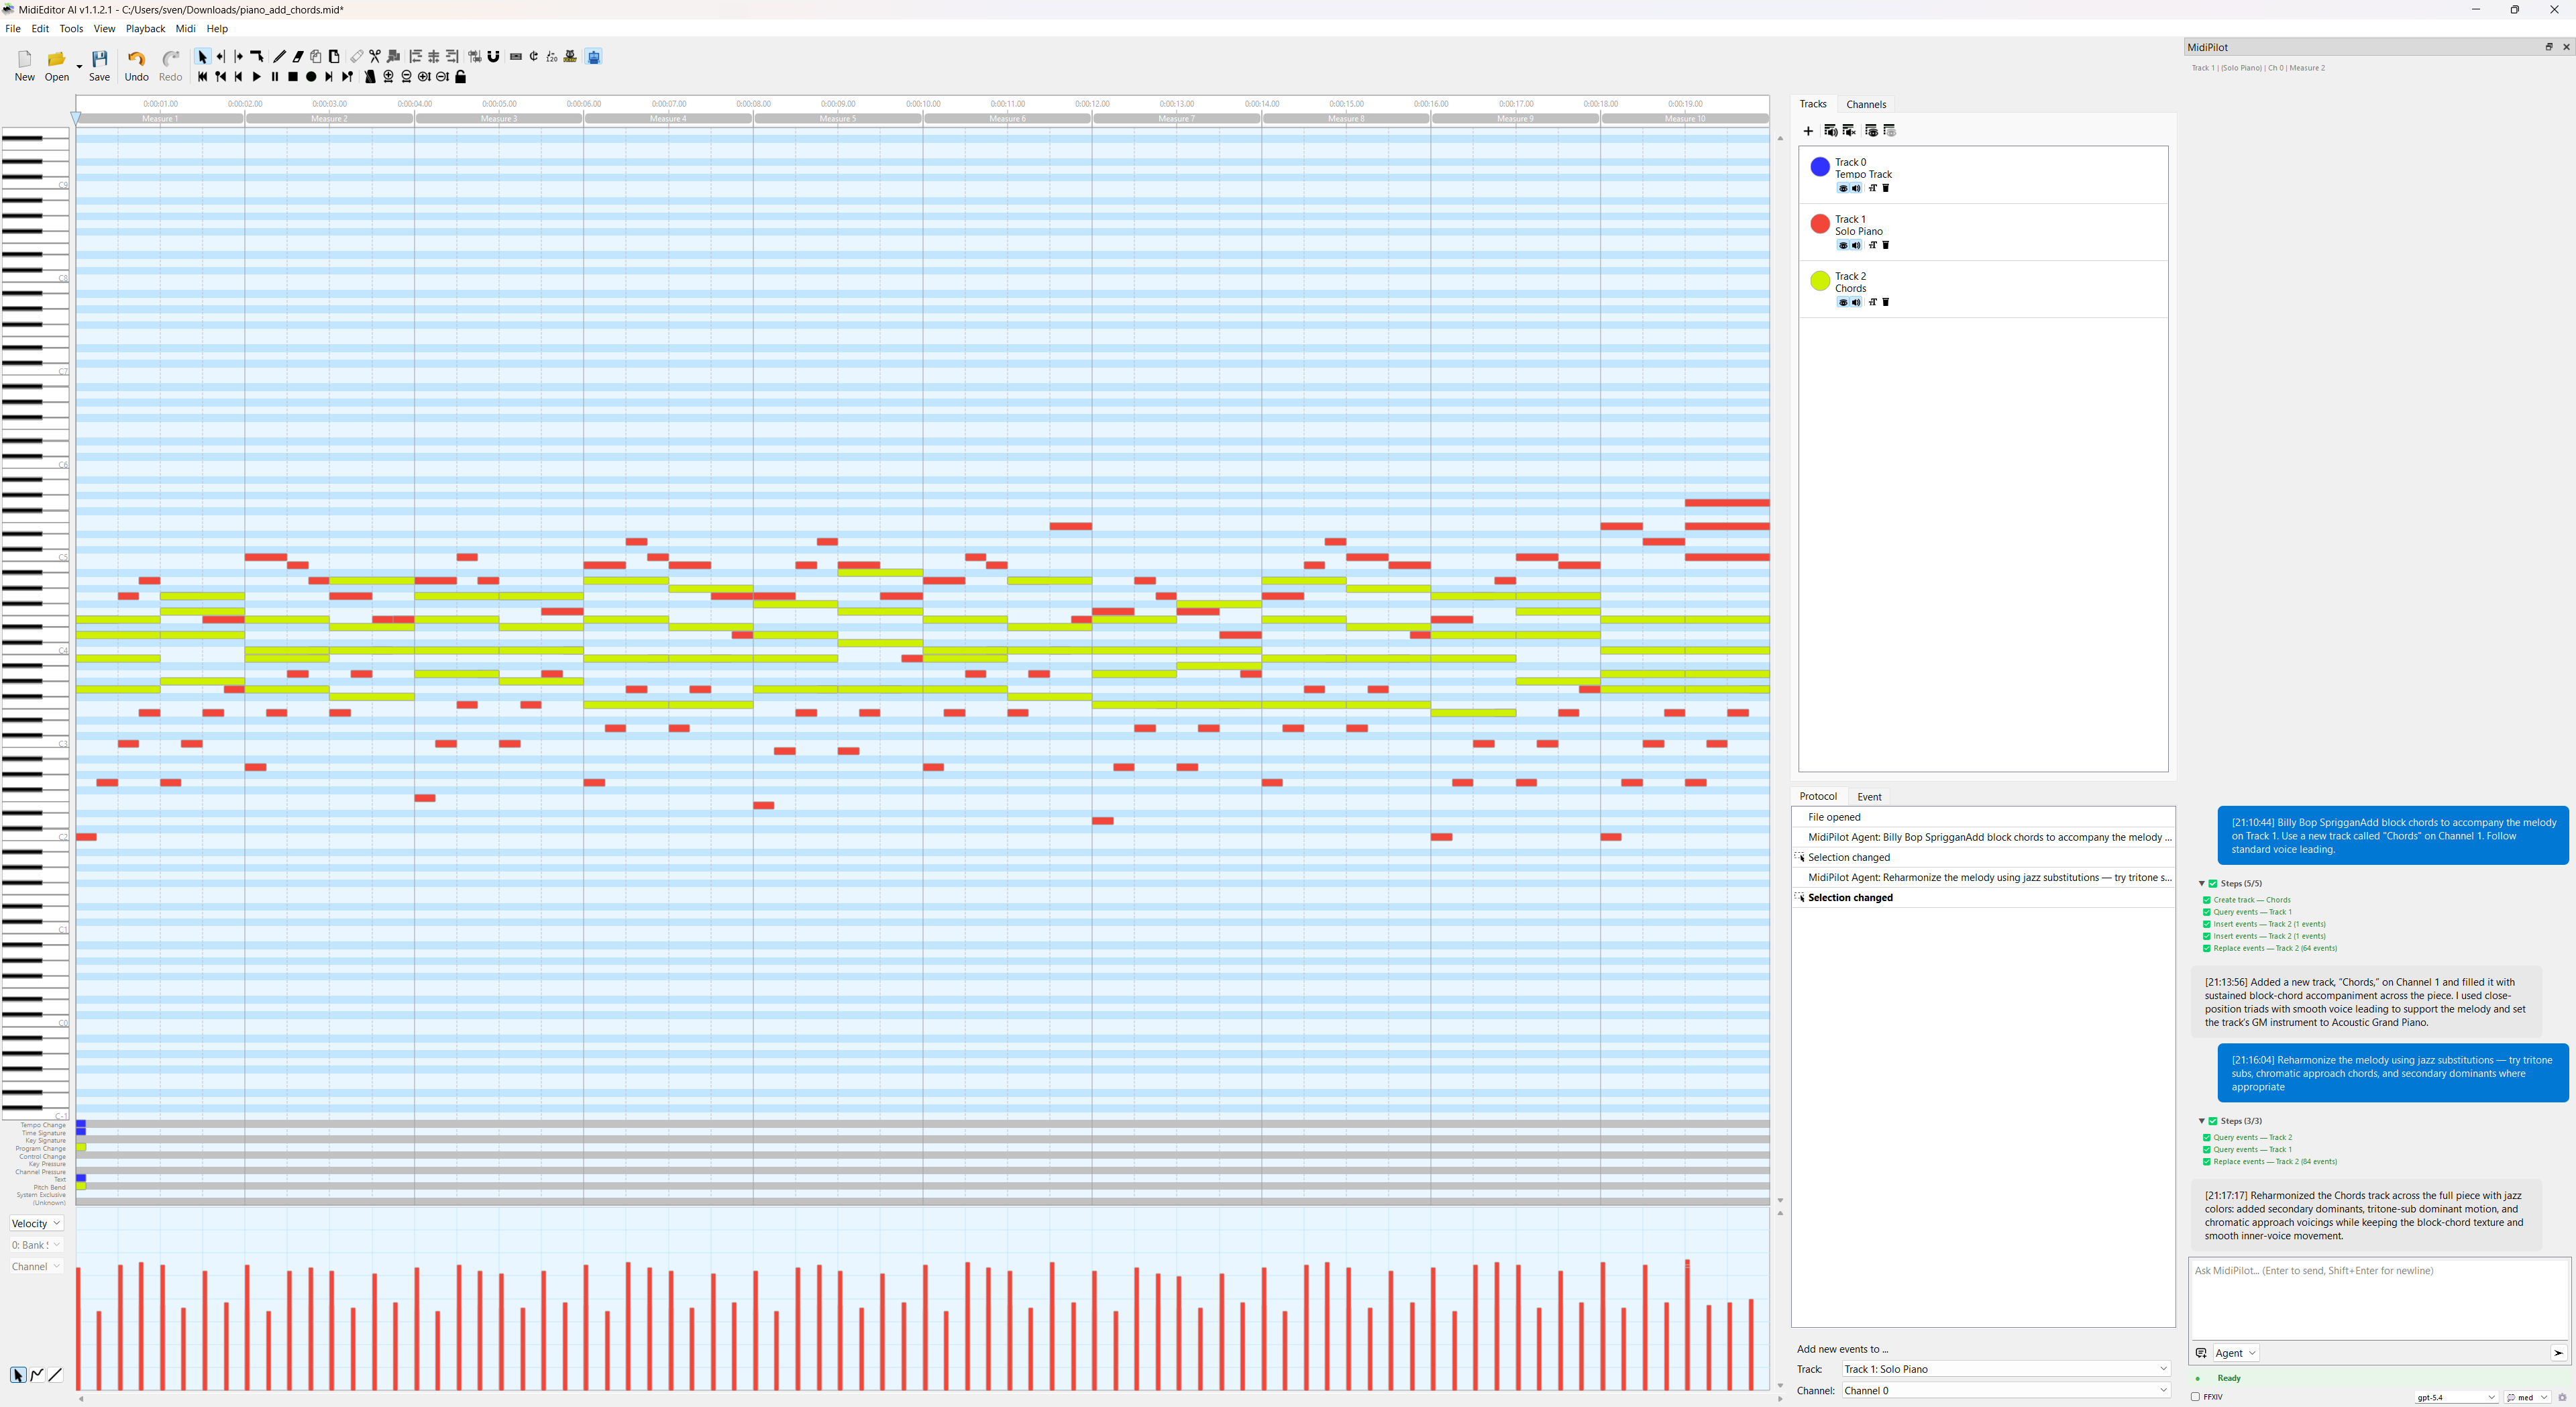Toggle the magnet snap tool
This screenshot has height=1407, width=2576.
point(493,57)
